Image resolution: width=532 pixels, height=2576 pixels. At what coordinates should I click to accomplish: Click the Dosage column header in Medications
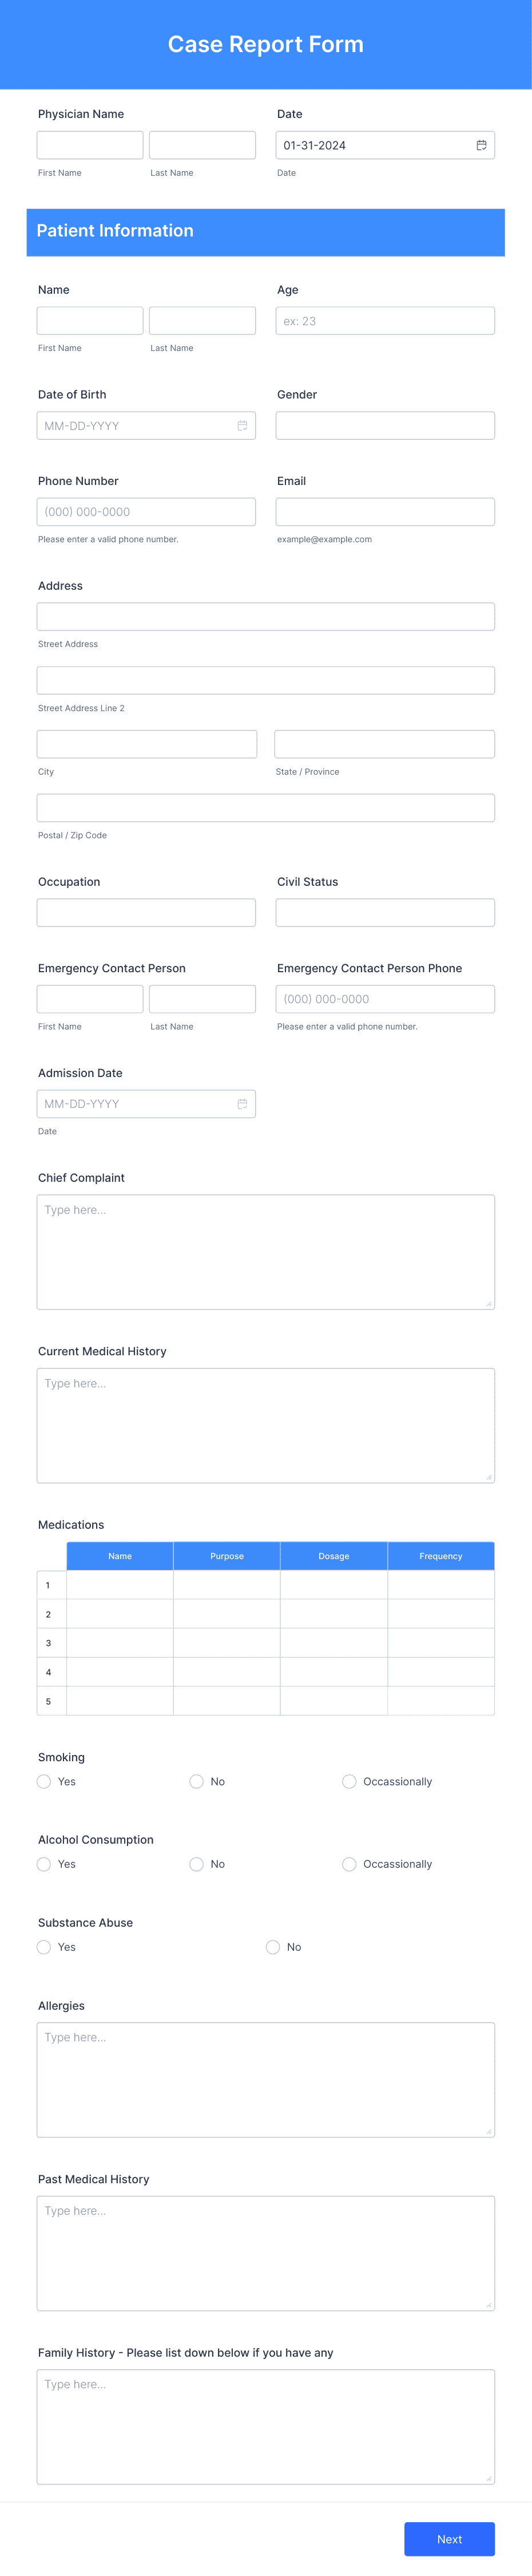point(334,1556)
